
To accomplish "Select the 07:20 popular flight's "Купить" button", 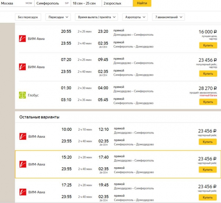I will point(208,73).
